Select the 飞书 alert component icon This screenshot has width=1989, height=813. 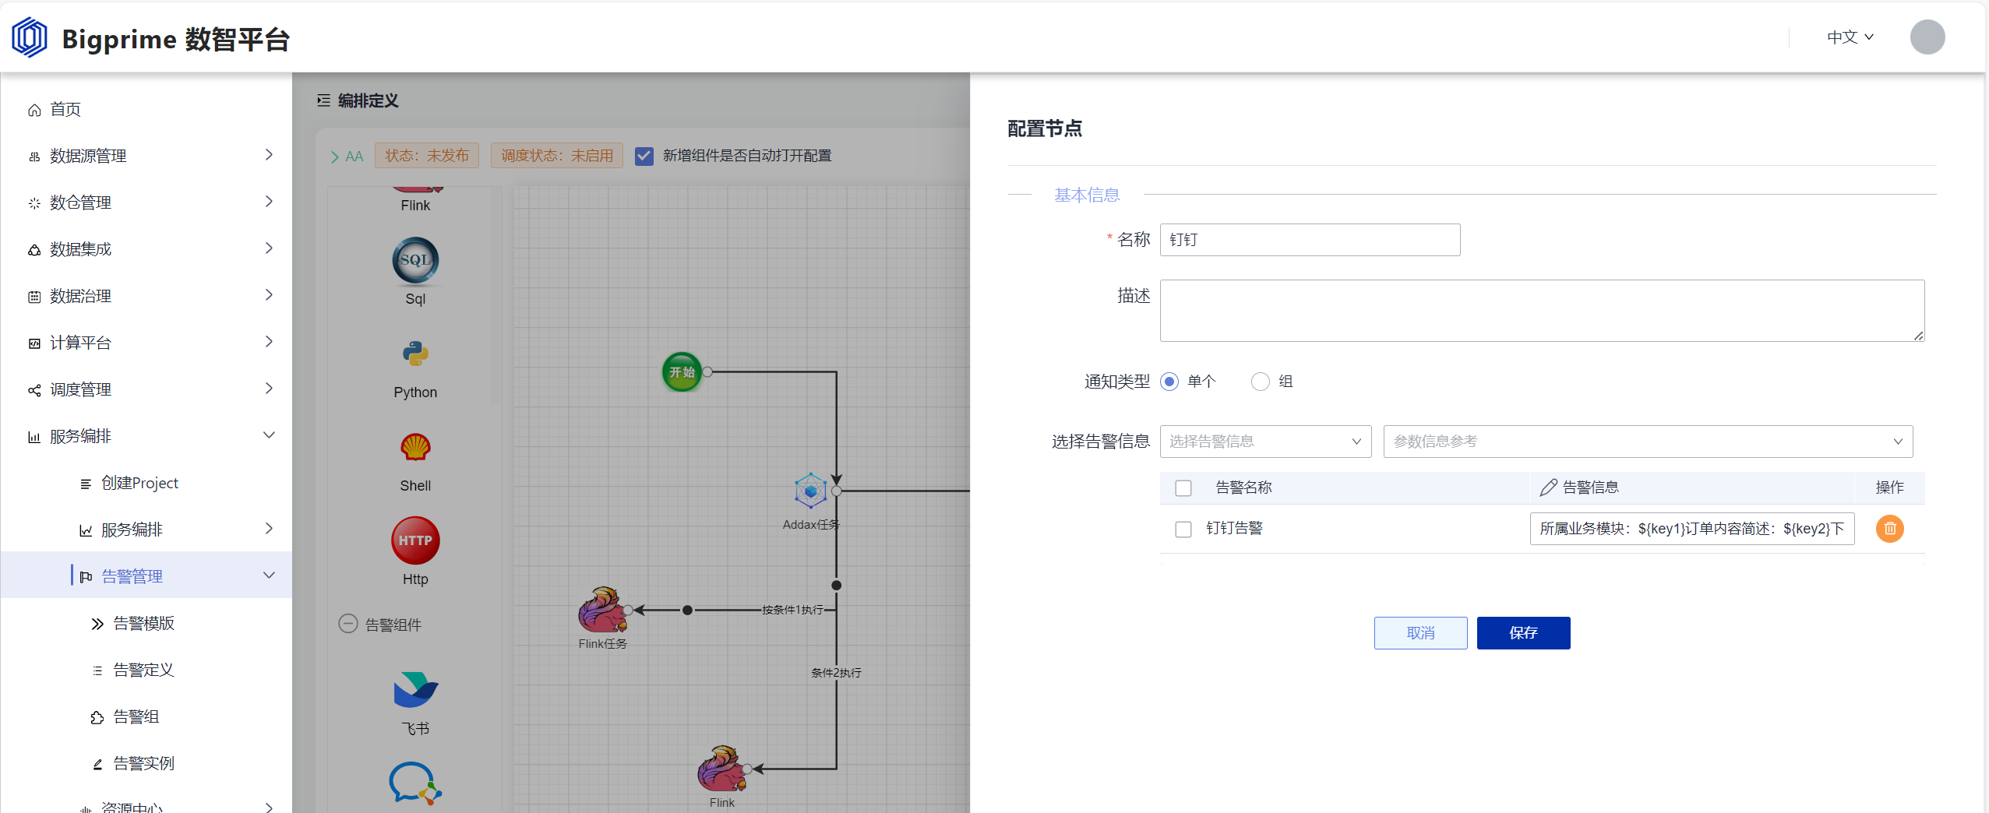415,689
